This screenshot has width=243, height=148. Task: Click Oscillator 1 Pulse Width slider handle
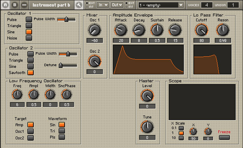(x=66, y=19)
